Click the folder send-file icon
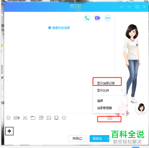The height and width of the screenshot is (148, 149). click(x=33, y=118)
